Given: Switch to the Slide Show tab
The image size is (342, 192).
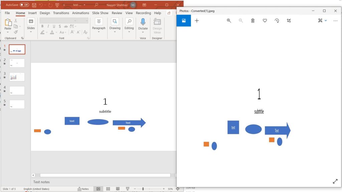Looking at the screenshot, I should 100,13.
